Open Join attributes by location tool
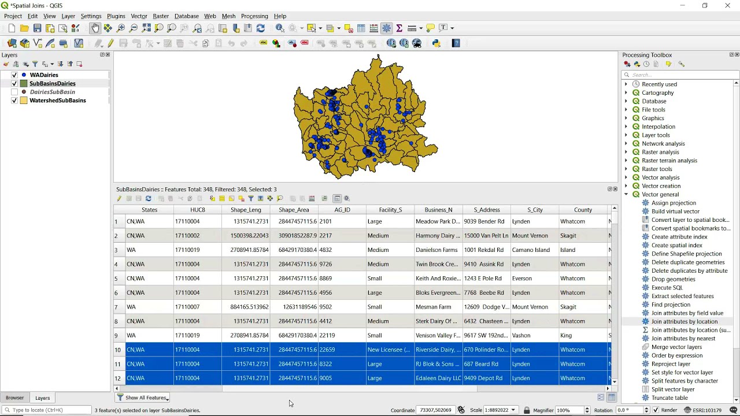Screen dimensions: 740x416 click(x=684, y=322)
